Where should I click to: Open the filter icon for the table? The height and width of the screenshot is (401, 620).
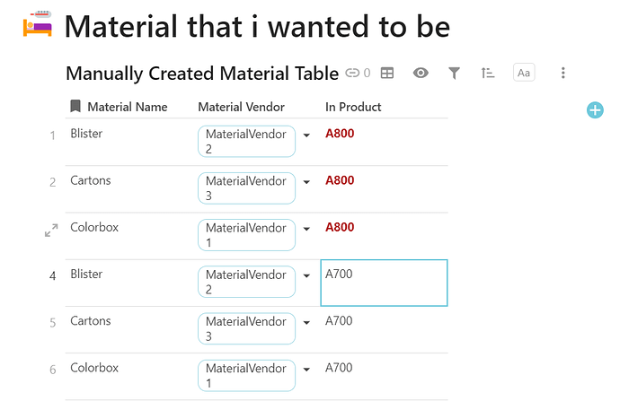[455, 74]
